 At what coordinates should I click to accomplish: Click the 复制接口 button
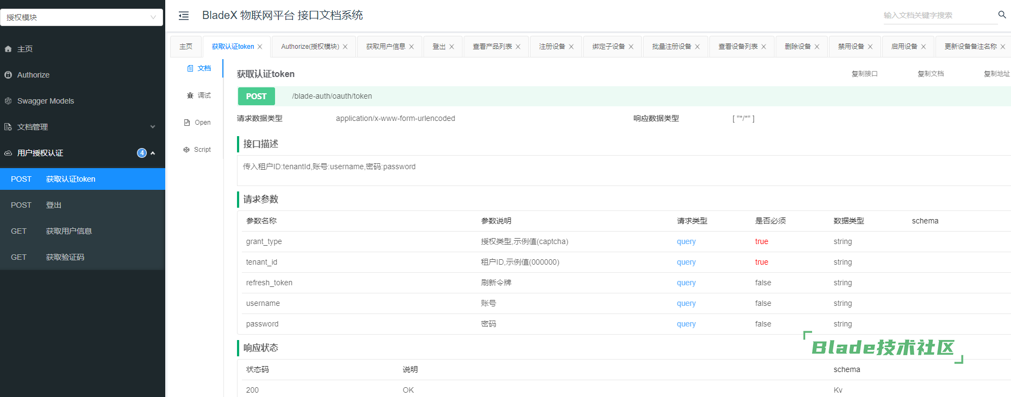864,74
